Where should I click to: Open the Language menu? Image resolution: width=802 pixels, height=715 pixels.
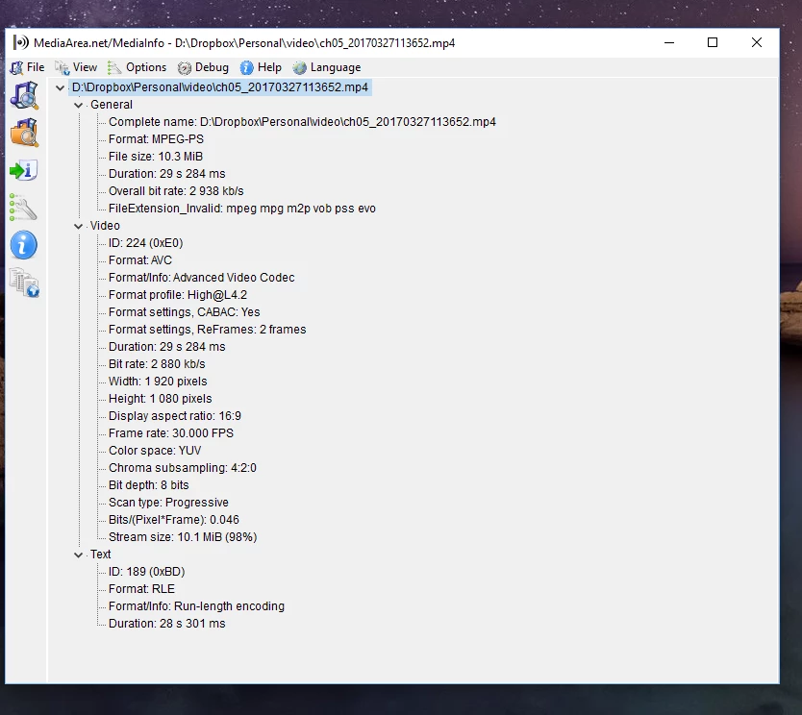pyautogui.click(x=336, y=67)
